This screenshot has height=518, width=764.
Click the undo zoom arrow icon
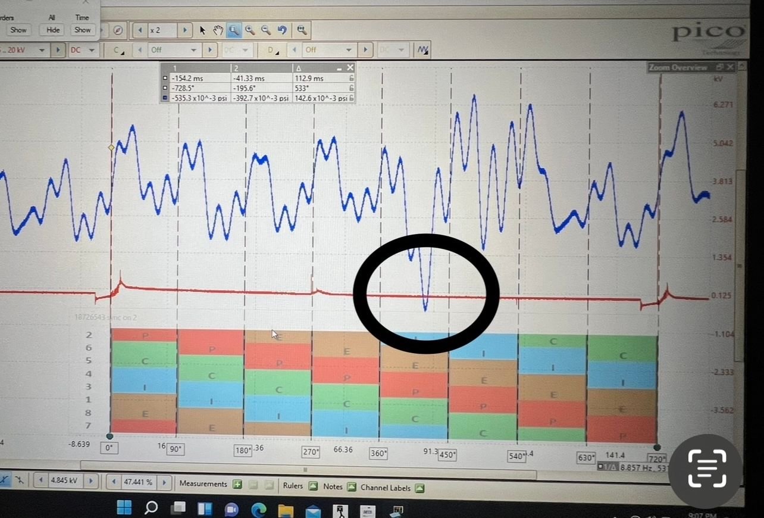282,30
